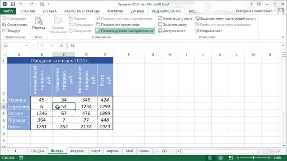Switch to Page Break Preview view
Image resolution: width=287 pixels, height=161 pixels.
pyautogui.click(x=230, y=158)
